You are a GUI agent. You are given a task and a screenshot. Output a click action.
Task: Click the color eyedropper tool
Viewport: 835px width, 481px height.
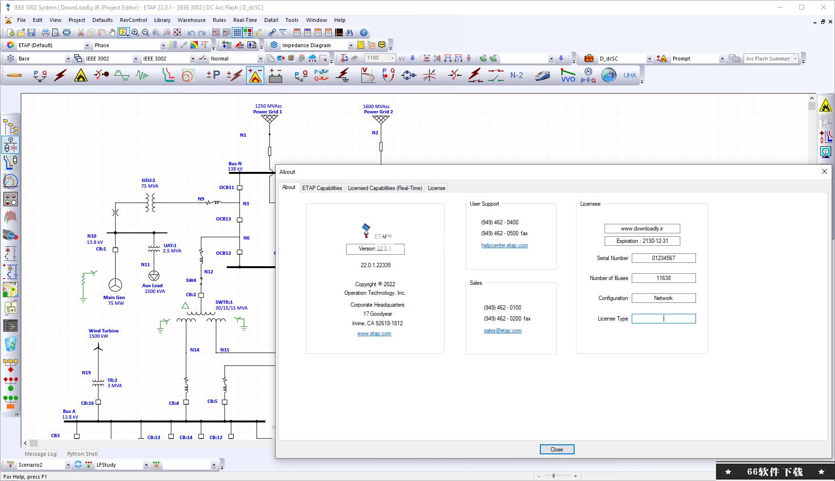184,45
